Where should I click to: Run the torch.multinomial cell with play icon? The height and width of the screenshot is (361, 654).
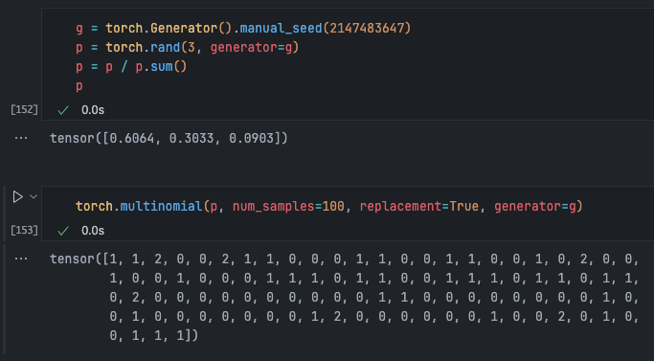(x=17, y=196)
